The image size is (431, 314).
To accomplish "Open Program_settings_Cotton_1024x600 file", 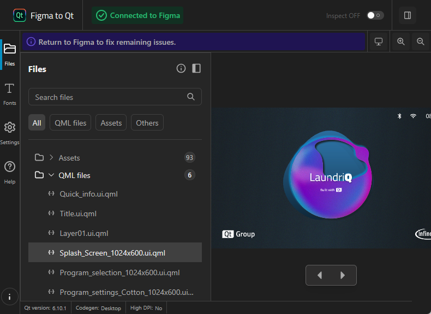I will pos(115,292).
